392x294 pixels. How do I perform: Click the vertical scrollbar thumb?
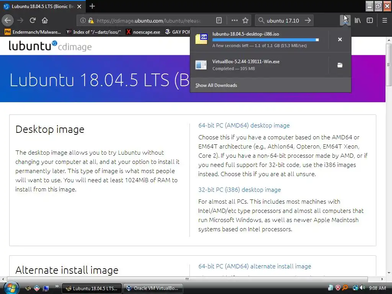click(x=389, y=65)
